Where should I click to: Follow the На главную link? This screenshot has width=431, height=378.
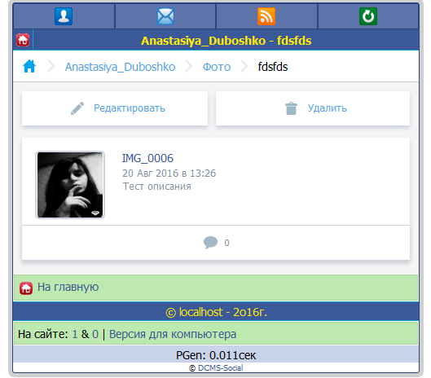[x=68, y=287]
